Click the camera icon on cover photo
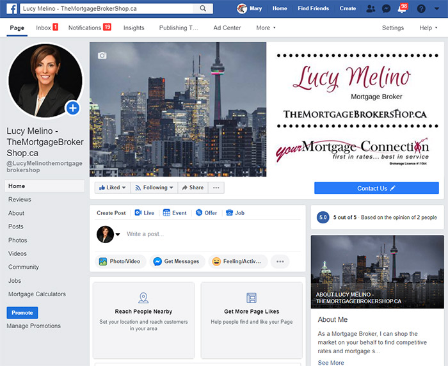 (x=102, y=56)
